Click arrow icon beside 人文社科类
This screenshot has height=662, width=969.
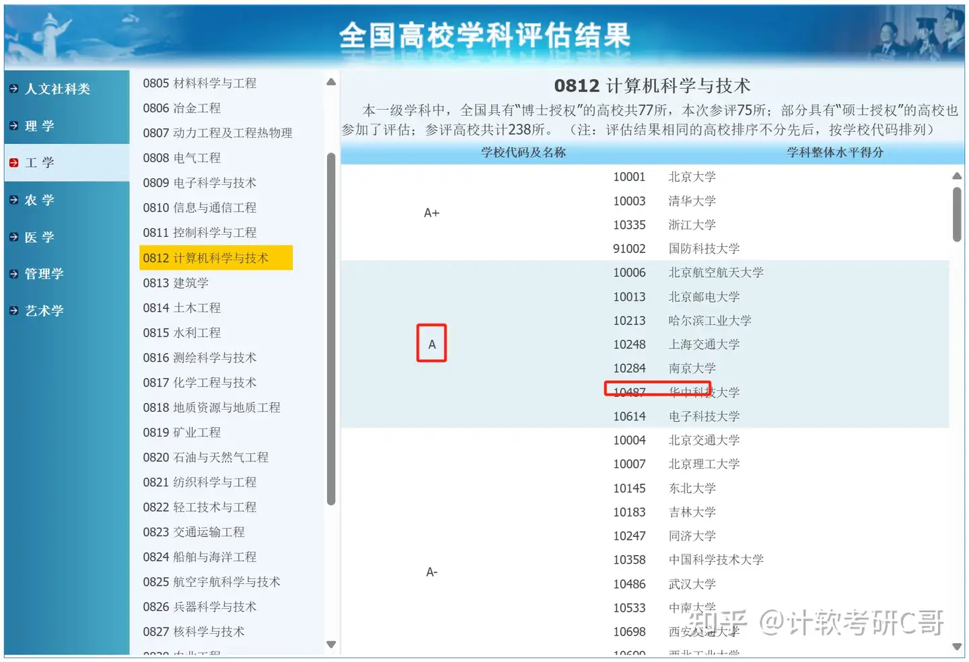(x=13, y=89)
